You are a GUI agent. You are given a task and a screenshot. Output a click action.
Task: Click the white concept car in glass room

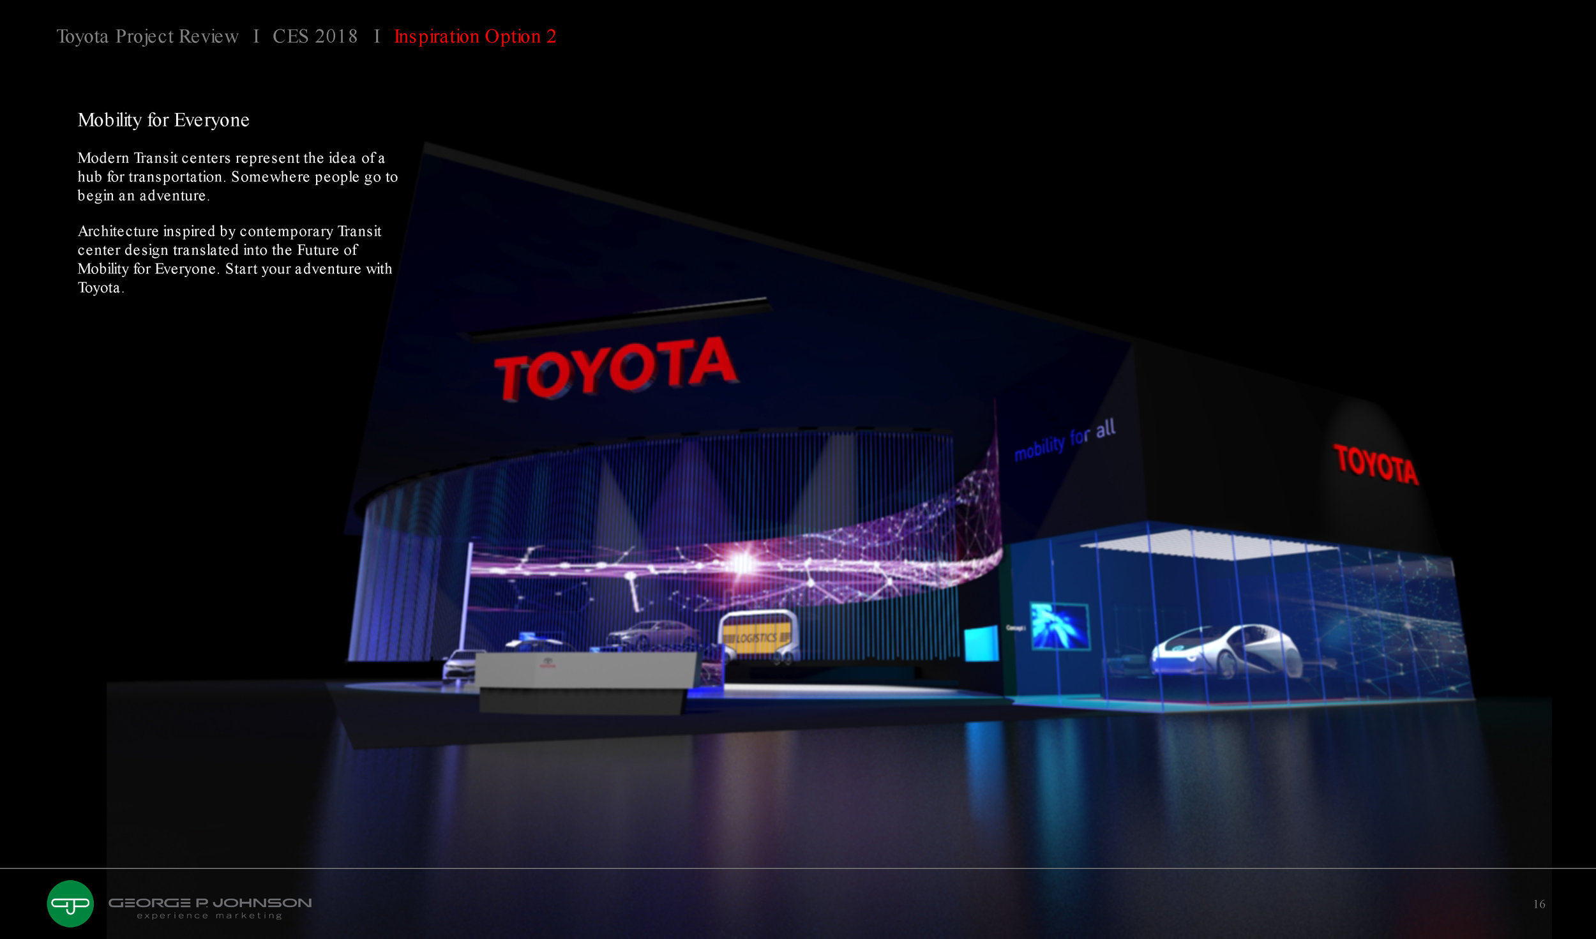[1225, 650]
